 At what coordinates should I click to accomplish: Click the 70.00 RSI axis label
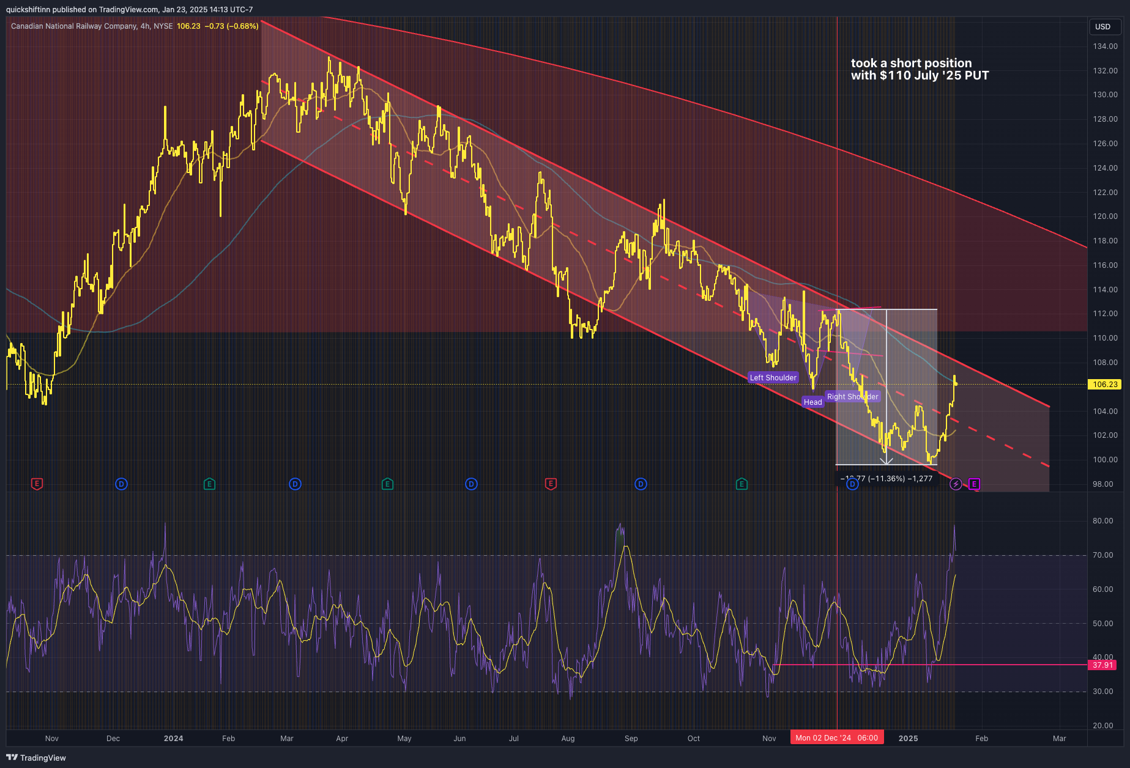pos(1103,555)
